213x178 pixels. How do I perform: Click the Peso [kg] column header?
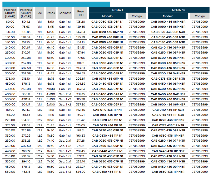click(81, 13)
